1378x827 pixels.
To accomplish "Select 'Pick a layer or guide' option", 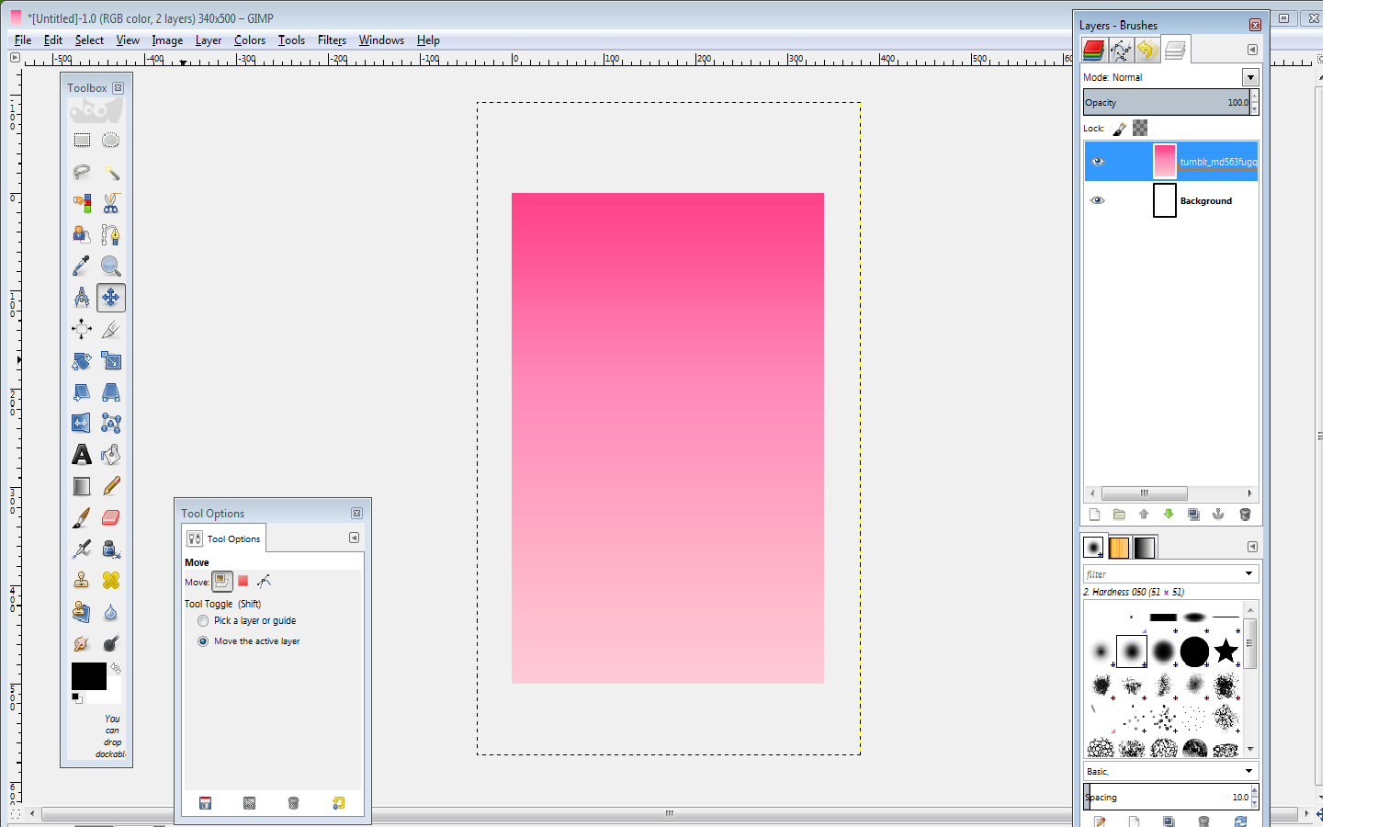I will pyautogui.click(x=203, y=621).
